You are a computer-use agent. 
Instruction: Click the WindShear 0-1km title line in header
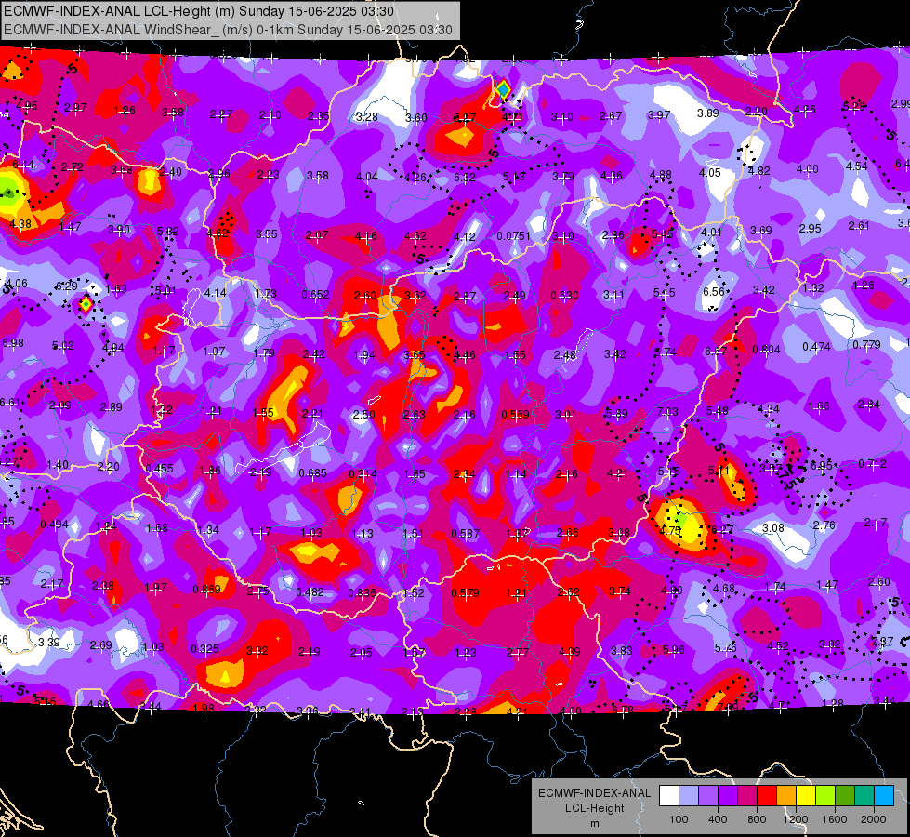228,30
